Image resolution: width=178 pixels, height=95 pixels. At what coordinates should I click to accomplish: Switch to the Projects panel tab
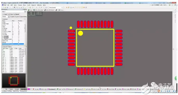click(x=11, y=89)
